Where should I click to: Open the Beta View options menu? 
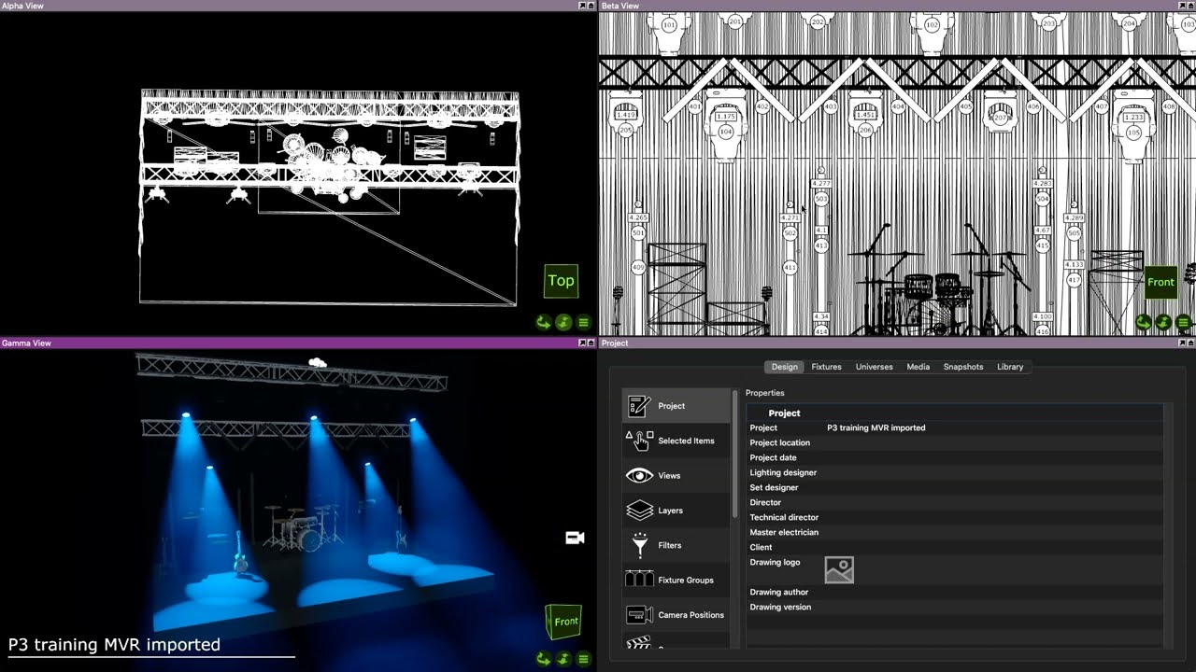point(1182,321)
